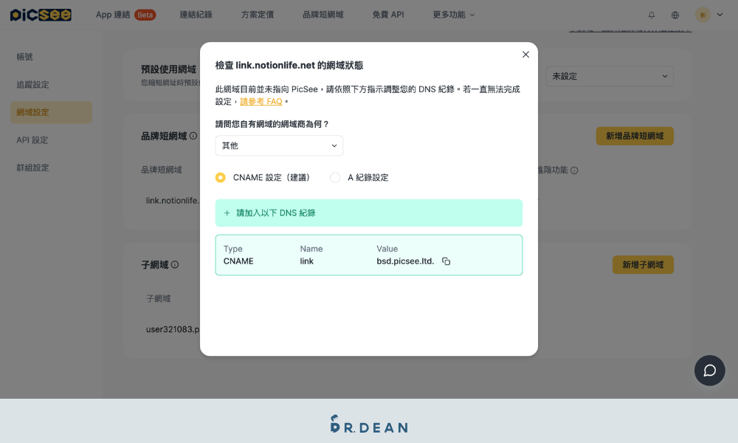Click info icon beside 品牌短網域 heading

tap(193, 136)
